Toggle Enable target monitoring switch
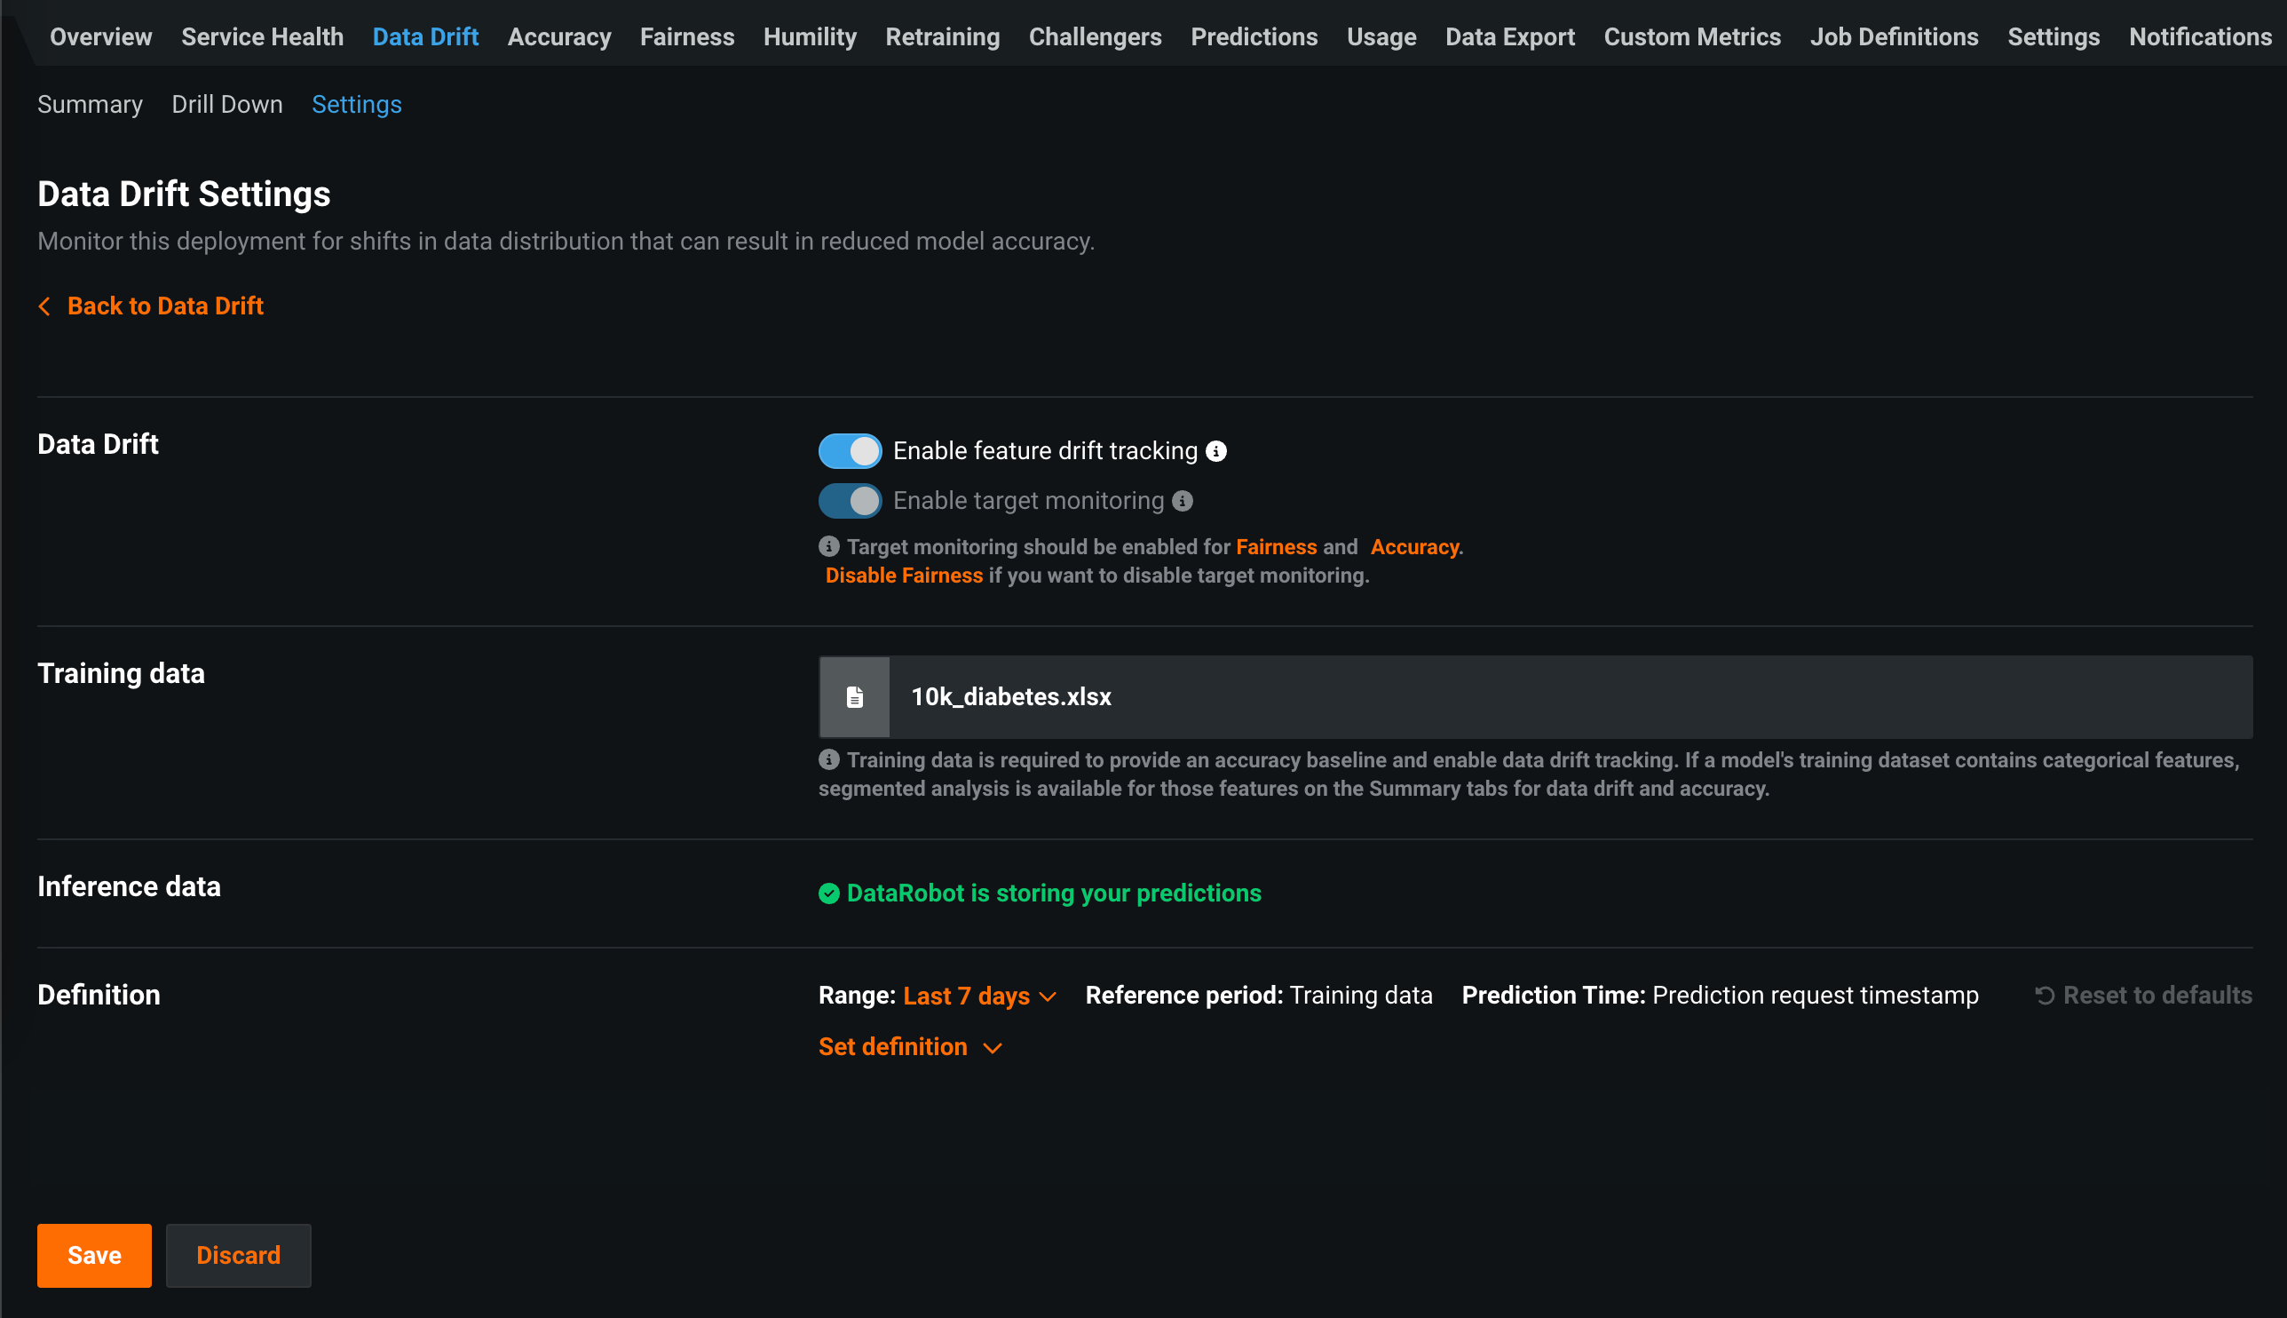2287x1318 pixels. (x=850, y=501)
